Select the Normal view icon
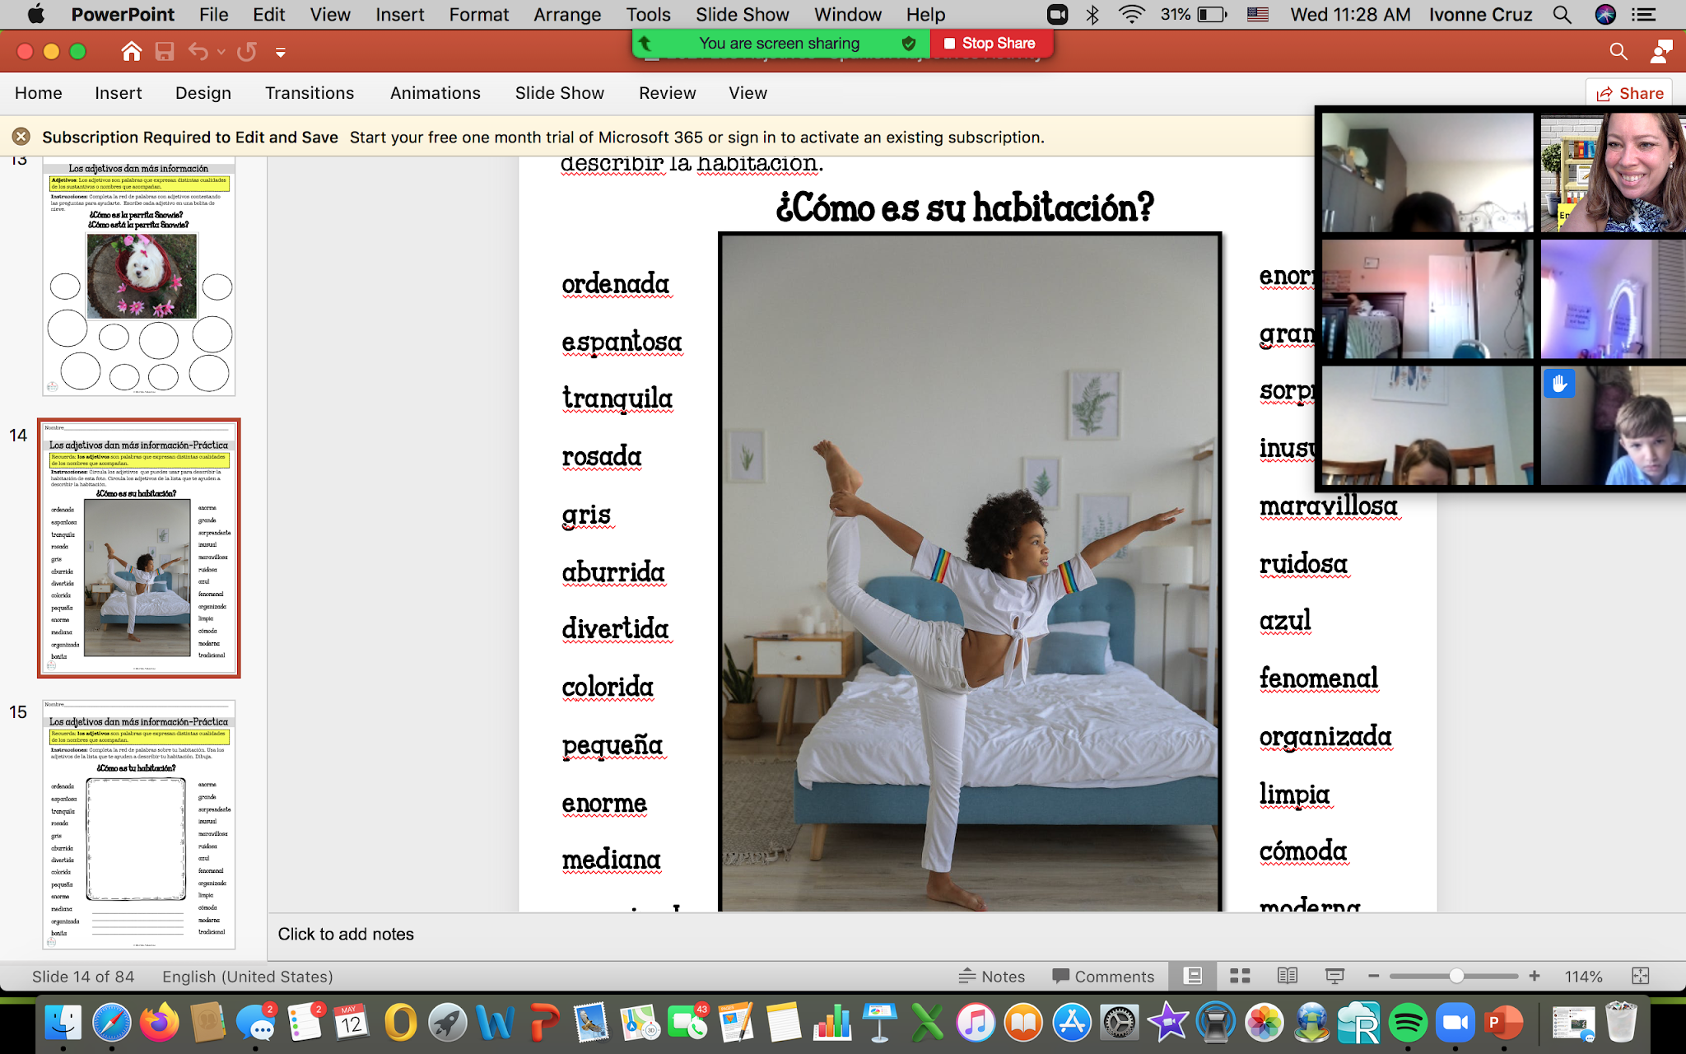 1193,976
